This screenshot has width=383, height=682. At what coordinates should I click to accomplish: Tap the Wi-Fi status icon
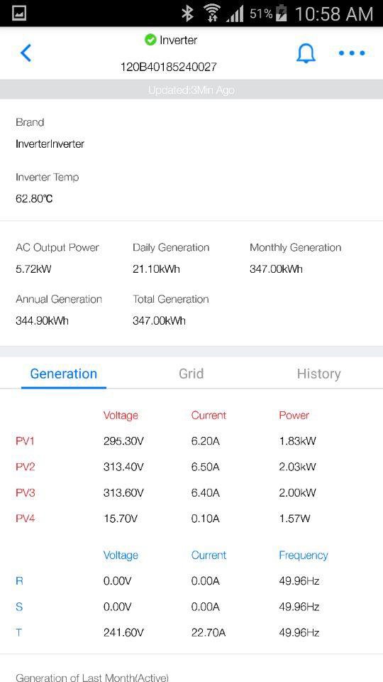tap(212, 13)
